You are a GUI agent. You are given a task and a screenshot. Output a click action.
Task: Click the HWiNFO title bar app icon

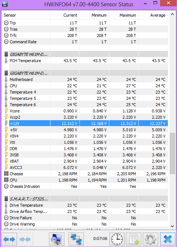pyautogui.click(x=4, y=4)
